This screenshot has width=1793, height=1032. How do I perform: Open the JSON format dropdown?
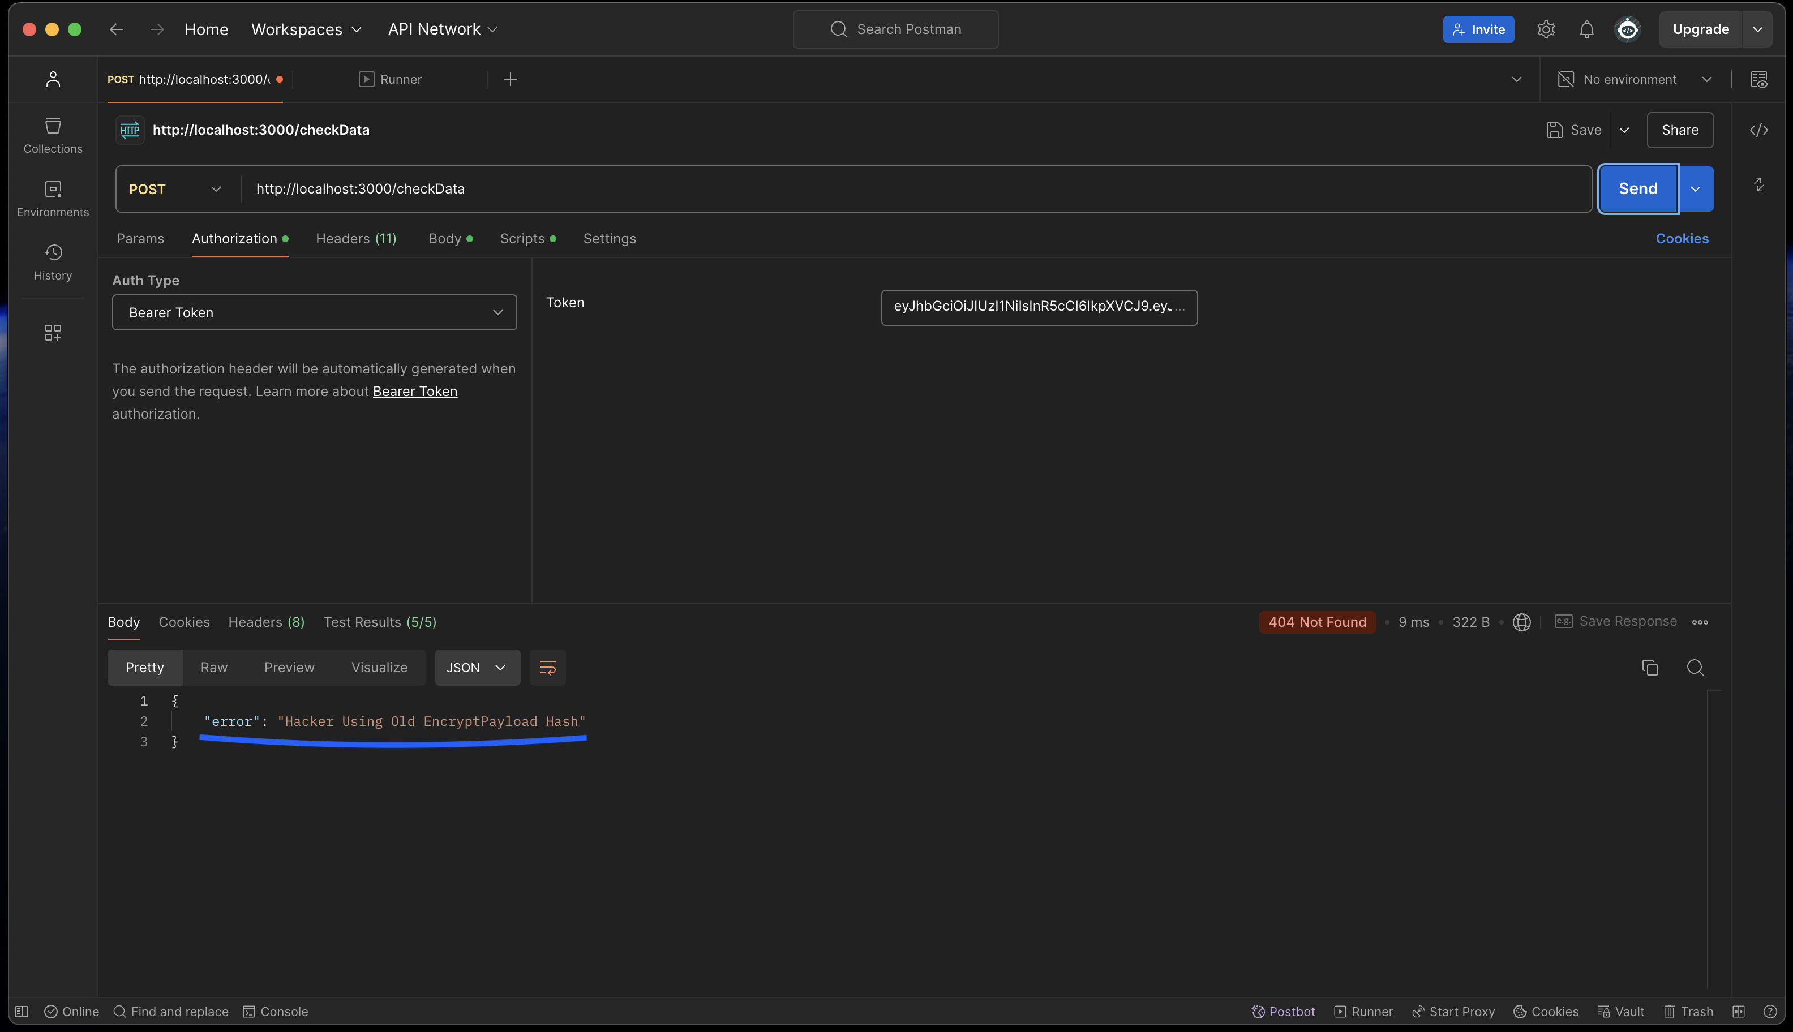coord(477,667)
